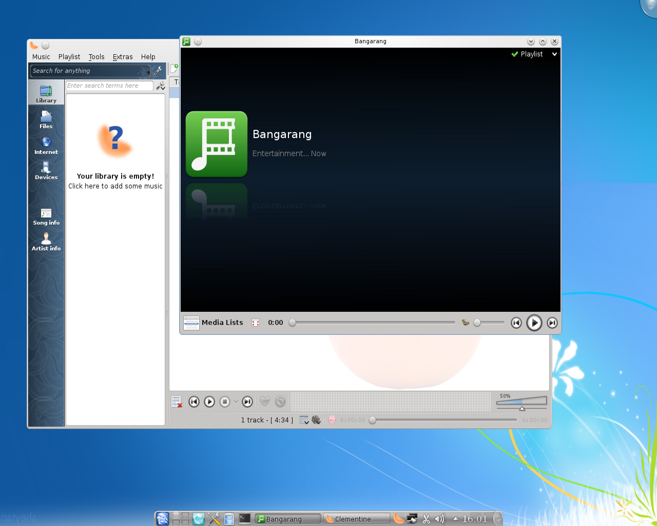Image resolution: width=657 pixels, height=526 pixels.
Task: Click Bangarang next track button
Action: (x=552, y=323)
